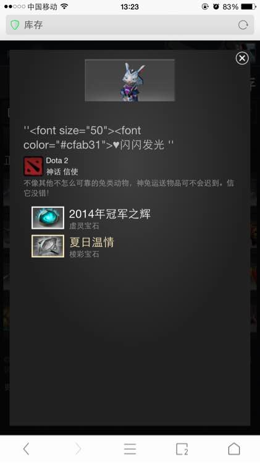Tap the 库存 address bar field

pos(130,25)
